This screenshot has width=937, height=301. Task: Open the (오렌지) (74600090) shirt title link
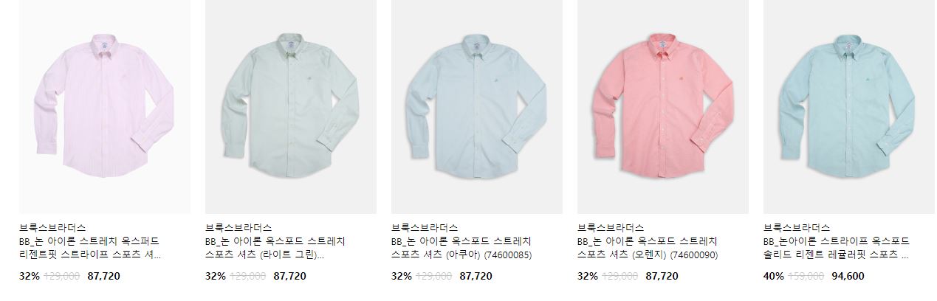click(x=648, y=249)
